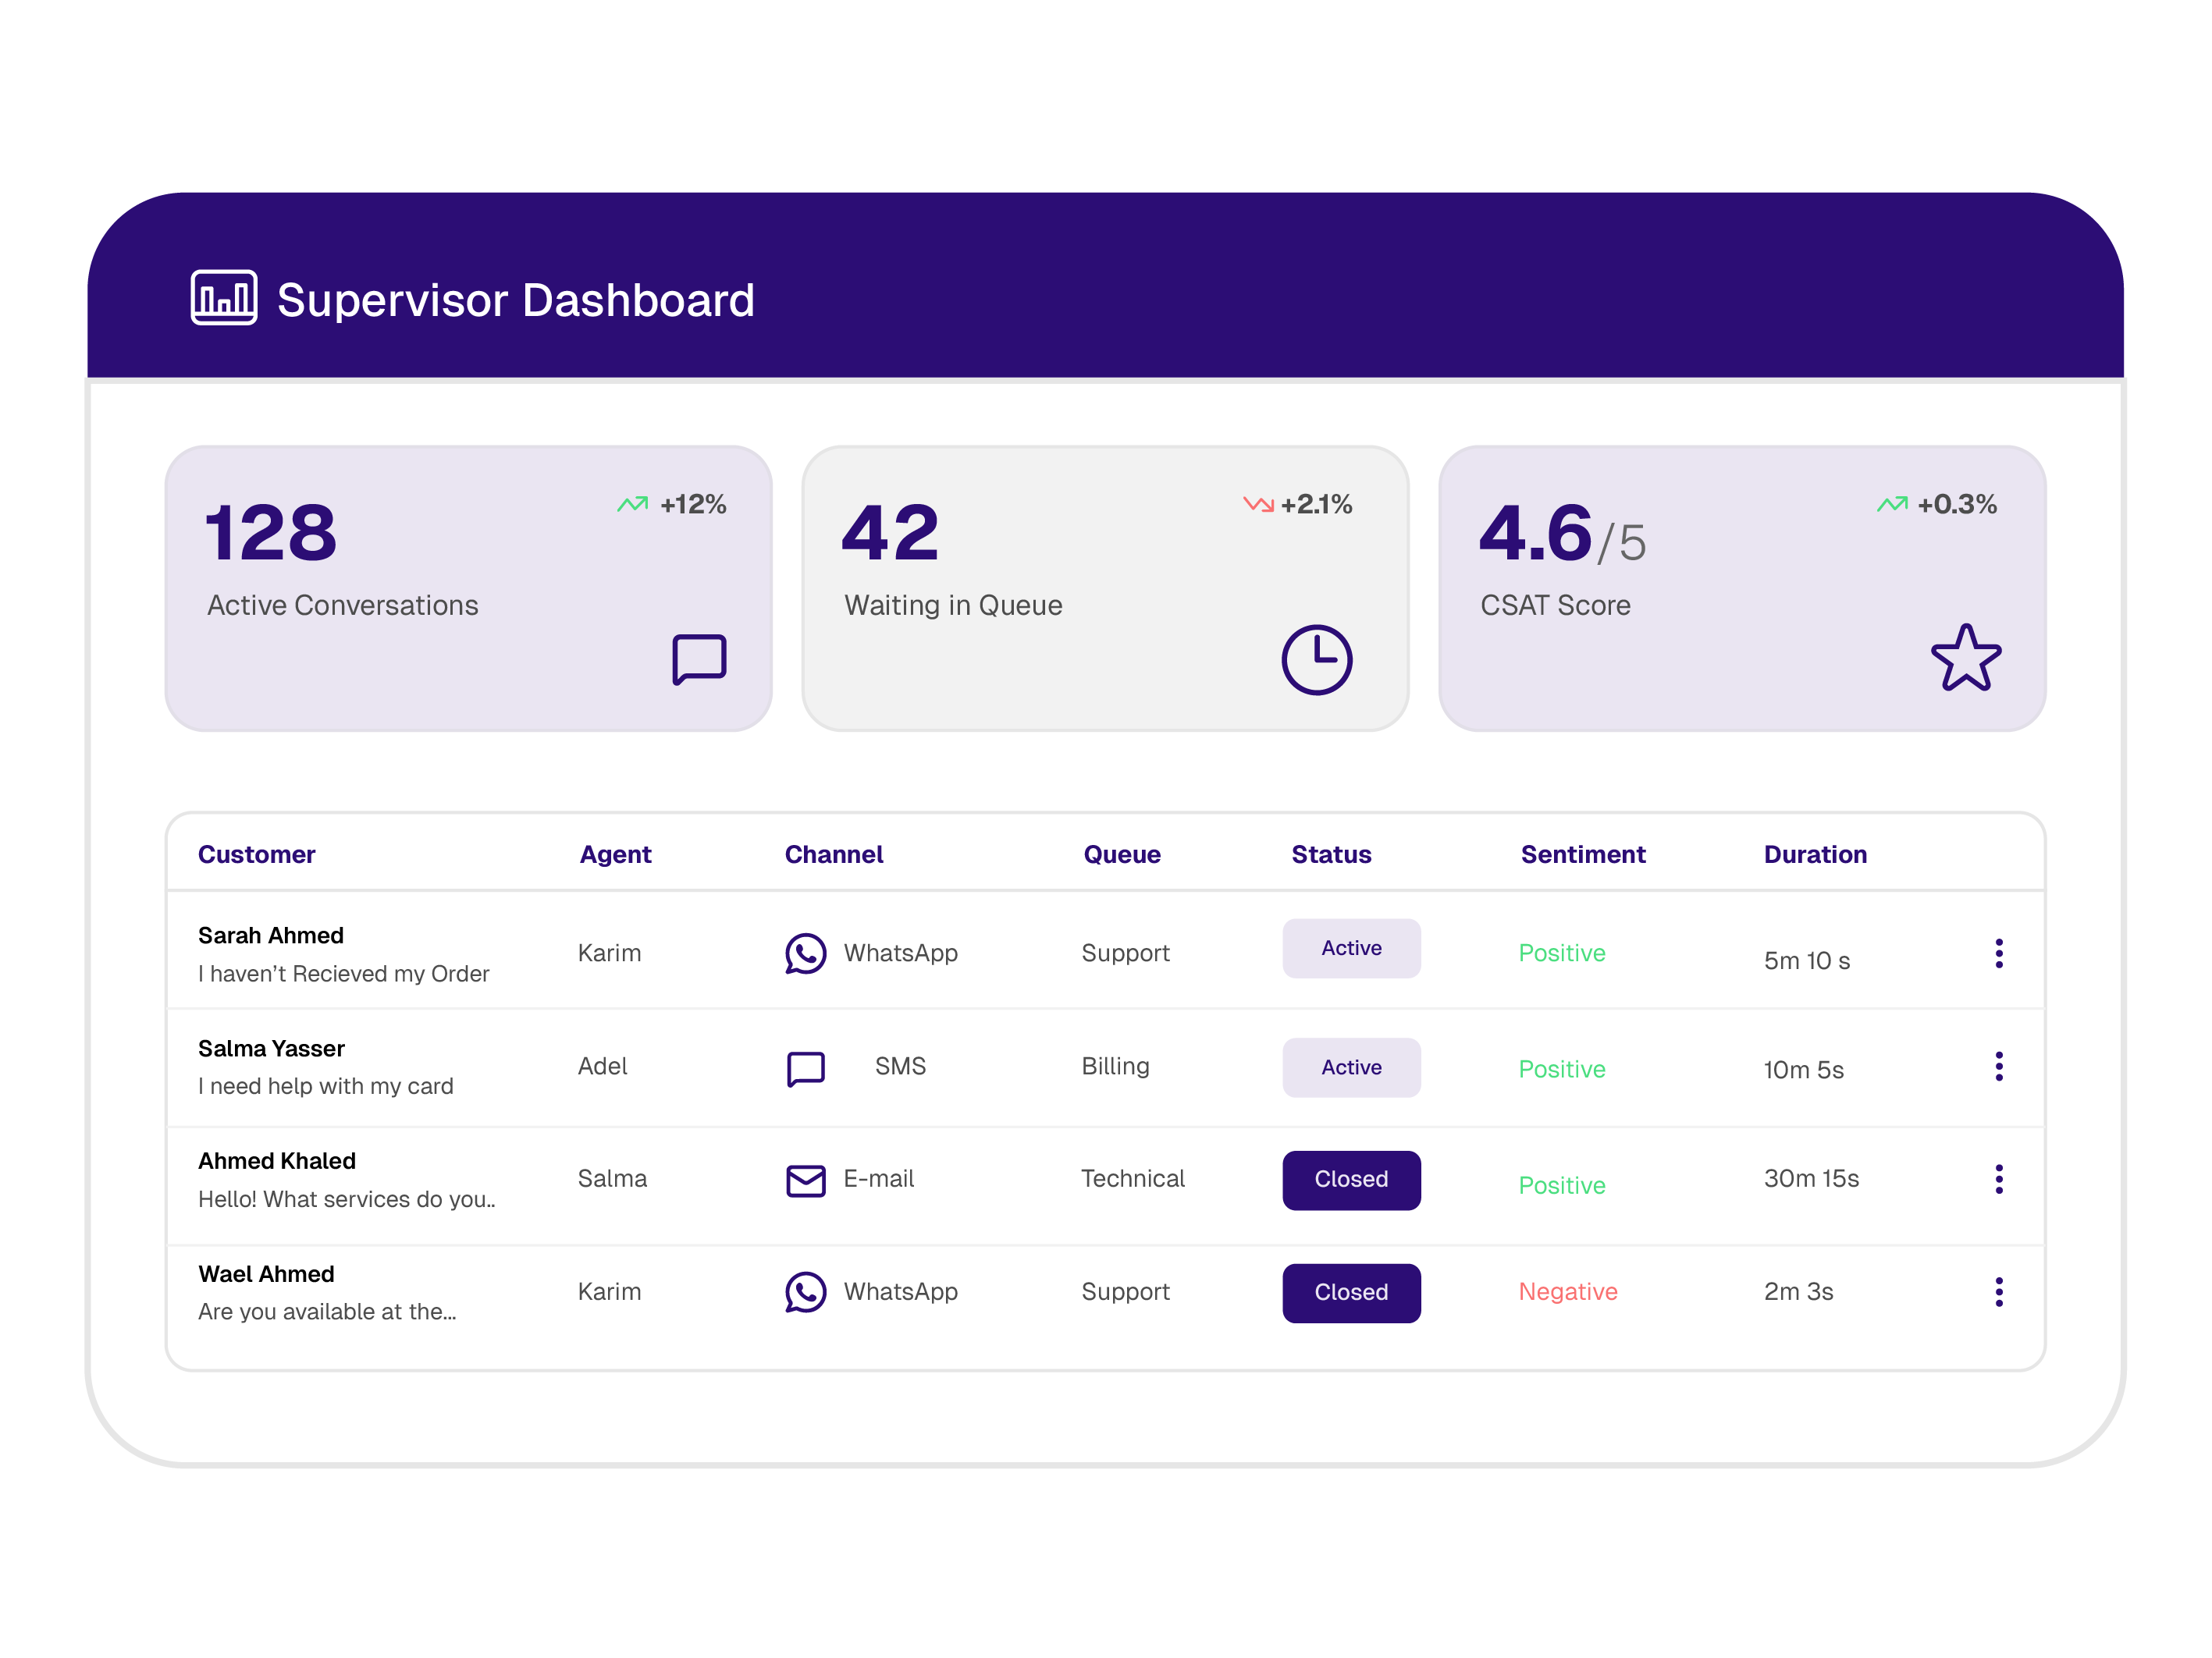
Task: Click the Billing queue cell
Action: [1115, 1067]
